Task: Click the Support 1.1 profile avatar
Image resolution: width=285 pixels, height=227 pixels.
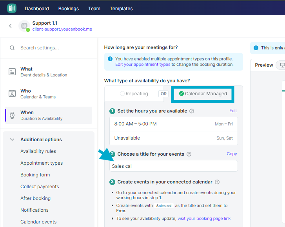Action: click(24, 26)
